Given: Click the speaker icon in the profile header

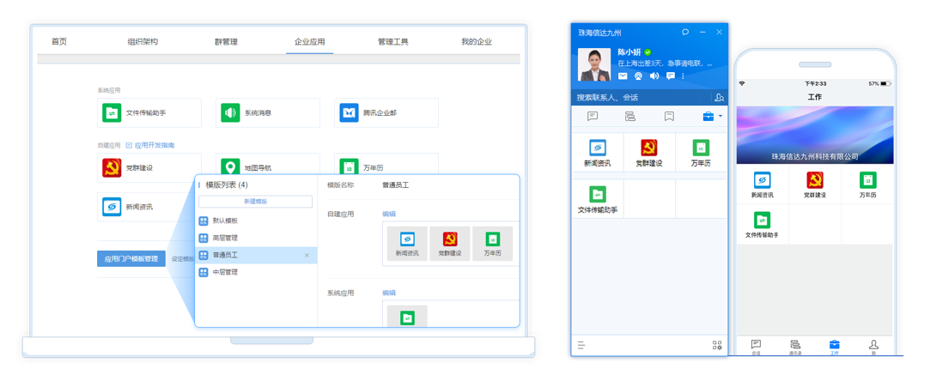Looking at the screenshot, I should (654, 76).
